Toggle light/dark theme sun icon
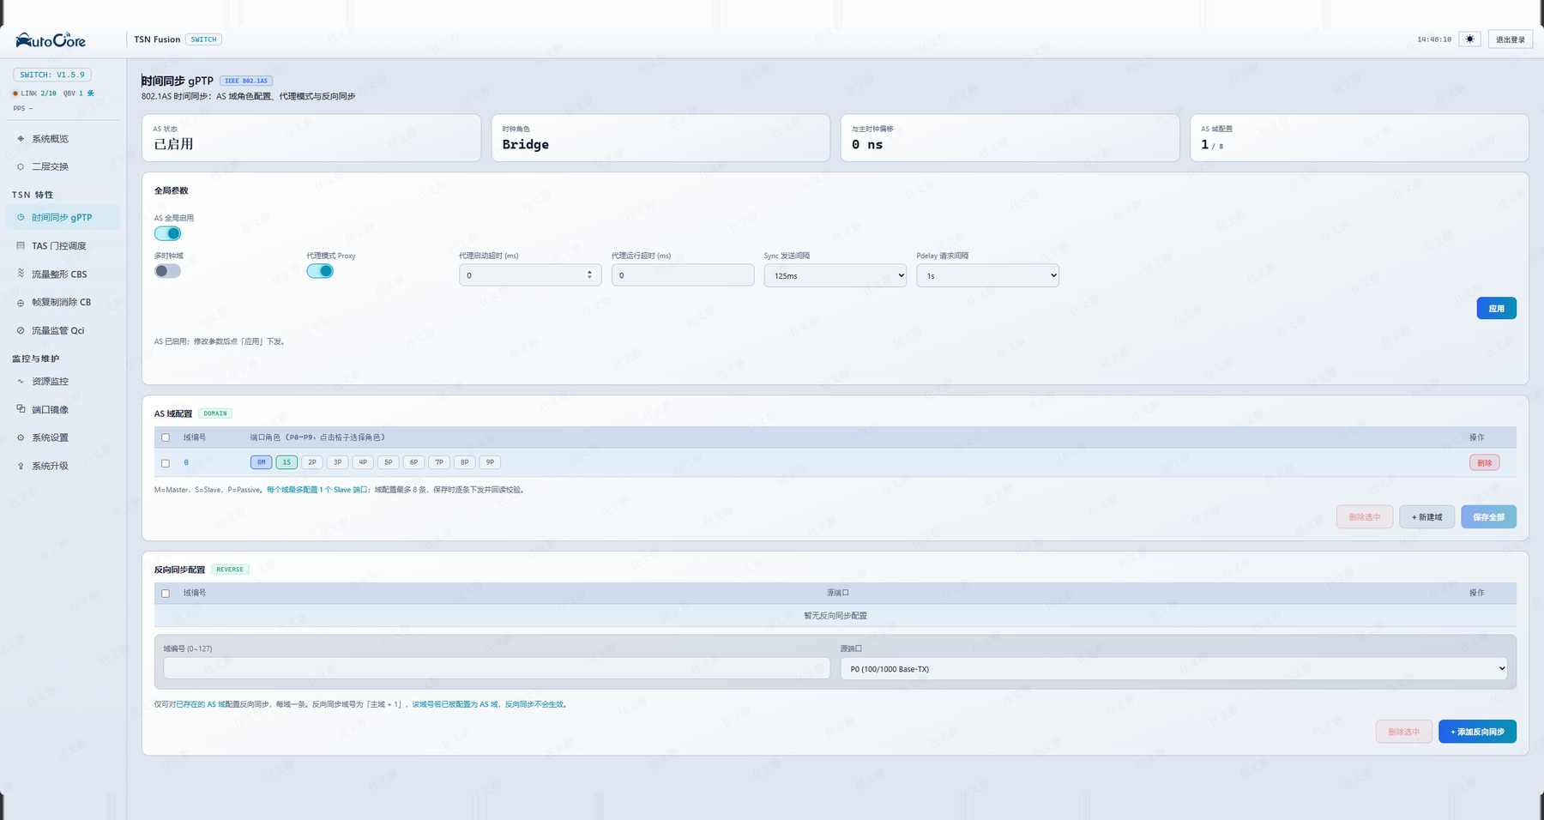The width and height of the screenshot is (1544, 820). (x=1469, y=39)
